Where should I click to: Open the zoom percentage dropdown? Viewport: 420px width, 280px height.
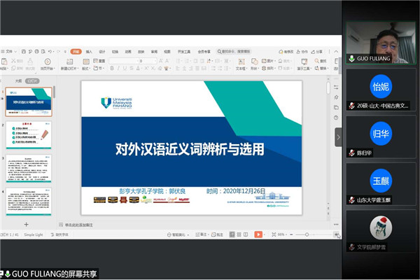282,234
